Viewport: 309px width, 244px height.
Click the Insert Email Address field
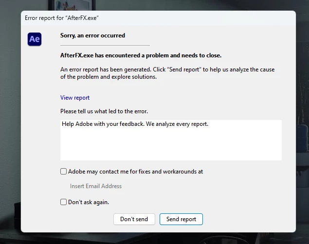tap(96, 186)
